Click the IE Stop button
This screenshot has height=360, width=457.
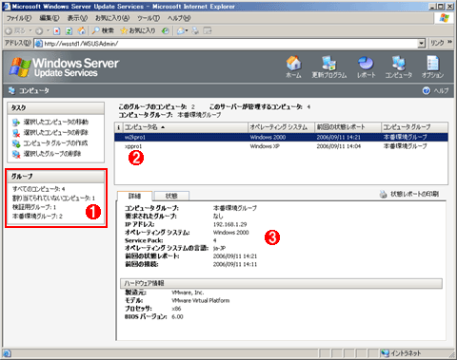(57, 30)
